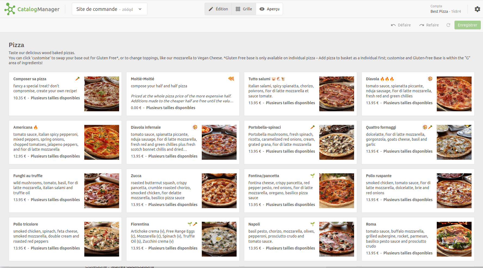Select the Pizza category heading
The image size is (483, 268).
(16, 45)
